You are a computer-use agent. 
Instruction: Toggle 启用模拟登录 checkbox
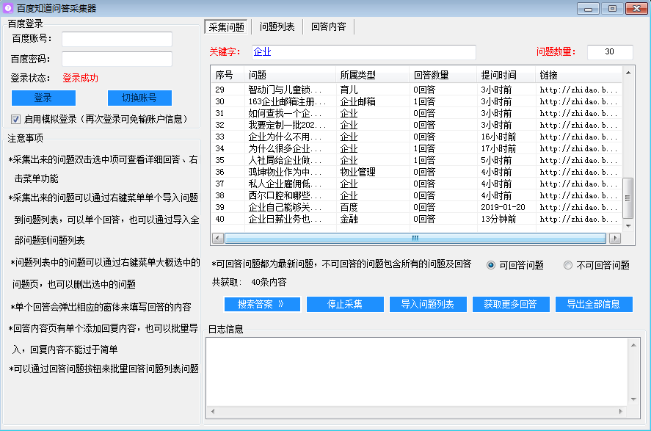pos(15,120)
